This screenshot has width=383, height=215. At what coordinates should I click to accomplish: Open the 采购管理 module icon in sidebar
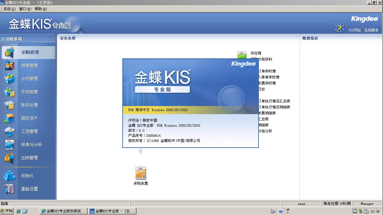click(x=9, y=52)
